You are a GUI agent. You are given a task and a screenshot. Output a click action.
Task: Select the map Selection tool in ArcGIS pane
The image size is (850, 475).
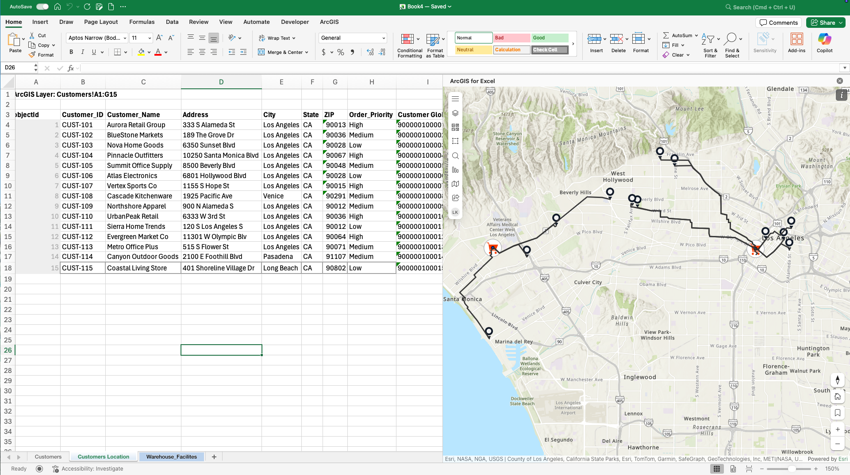point(455,141)
